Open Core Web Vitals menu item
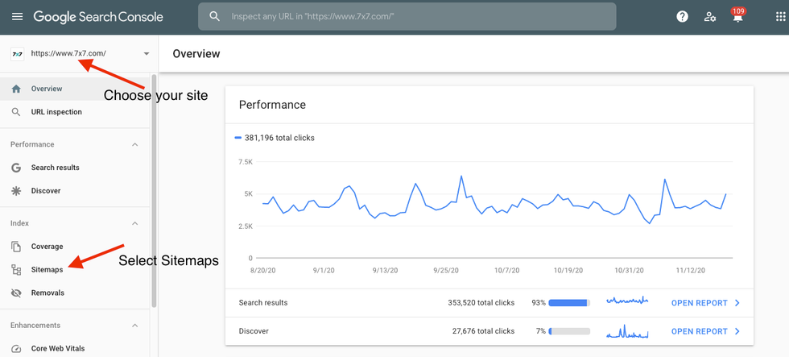 57,349
